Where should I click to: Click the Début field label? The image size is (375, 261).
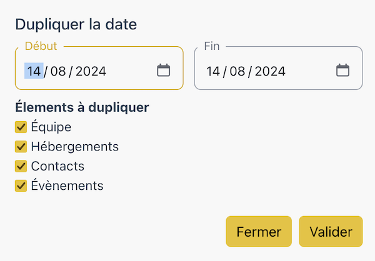[x=41, y=46]
